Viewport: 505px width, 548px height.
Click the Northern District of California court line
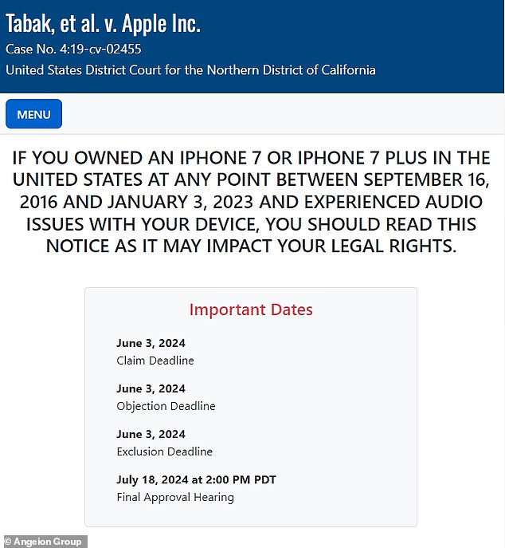click(x=190, y=69)
